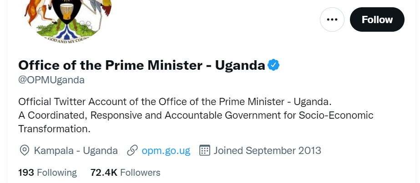The height and width of the screenshot is (183, 420).
Task: Click the profile name Office of the Prime Minister
Action: click(x=142, y=65)
